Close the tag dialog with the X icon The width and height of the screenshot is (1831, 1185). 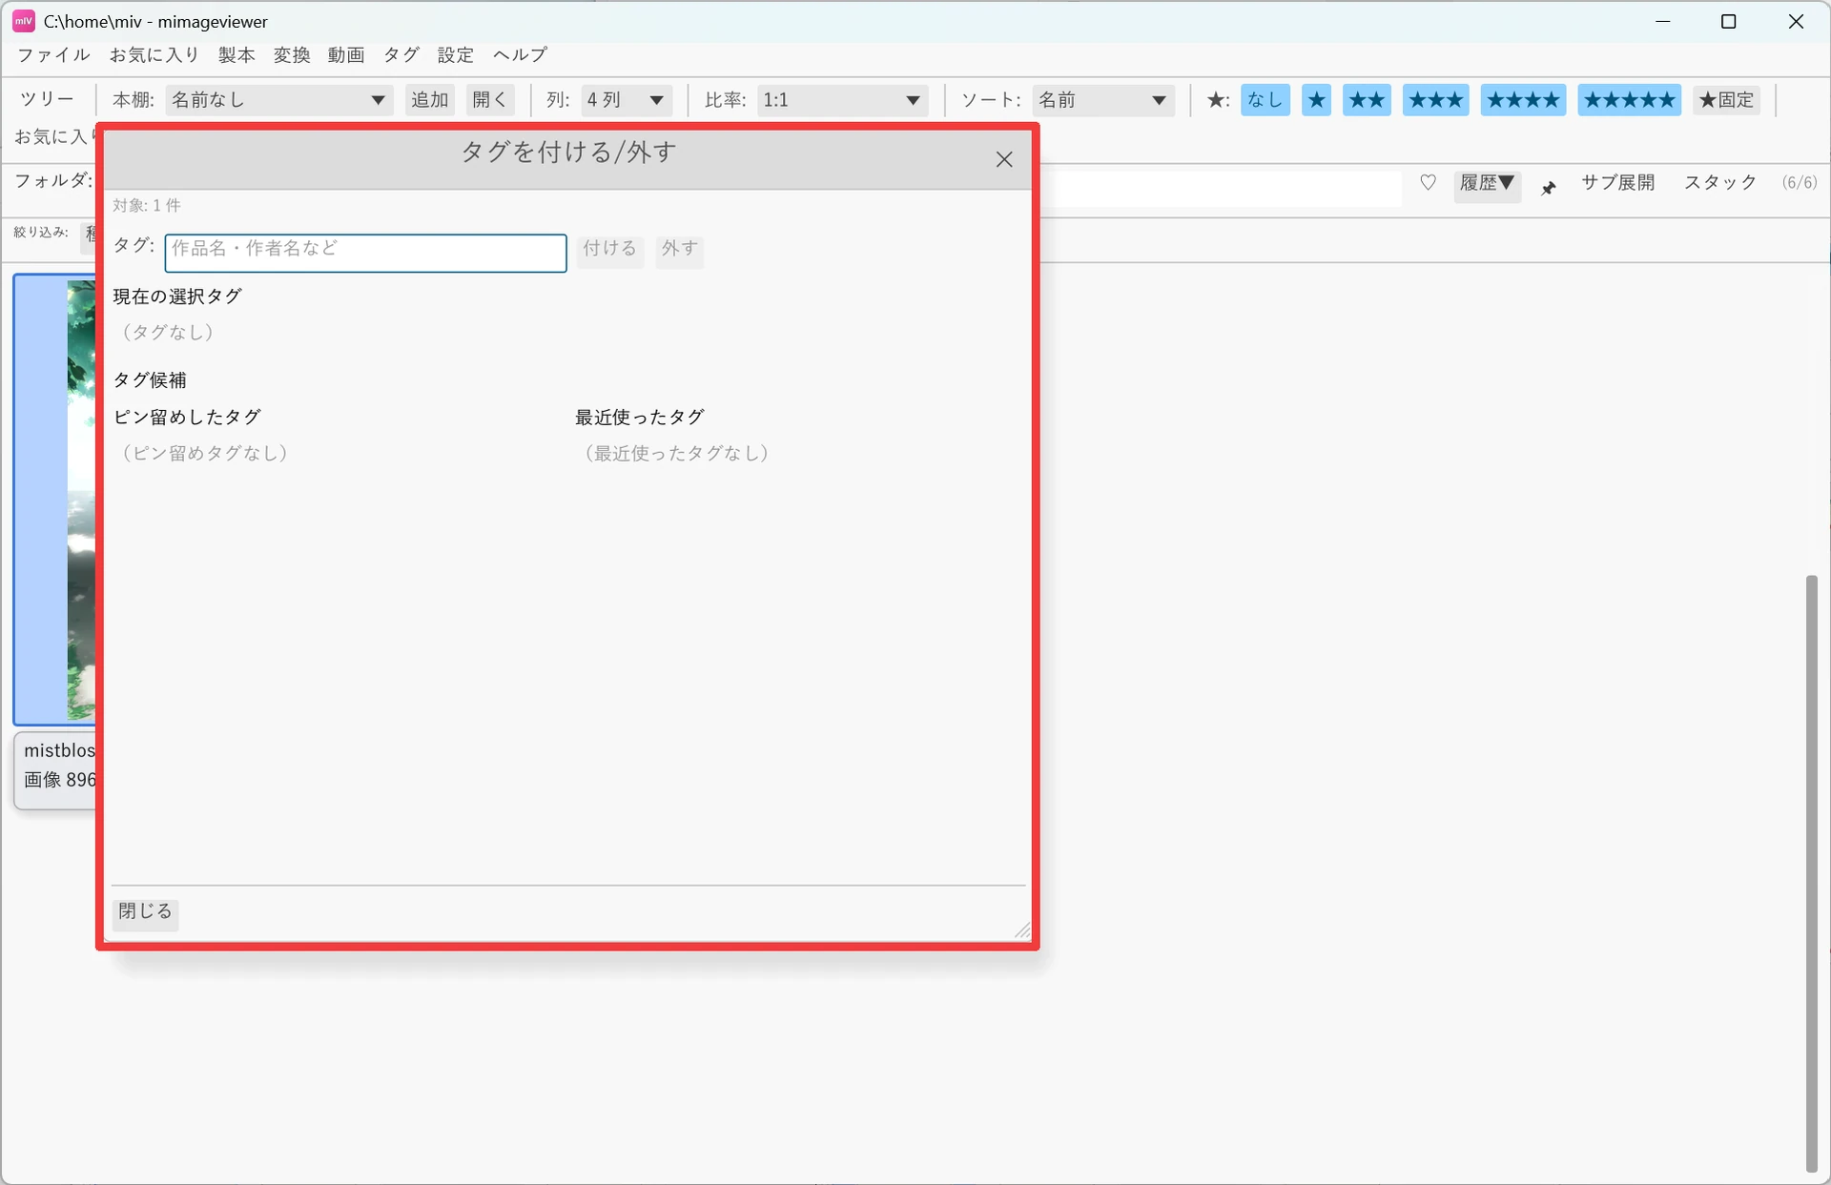(x=1004, y=159)
